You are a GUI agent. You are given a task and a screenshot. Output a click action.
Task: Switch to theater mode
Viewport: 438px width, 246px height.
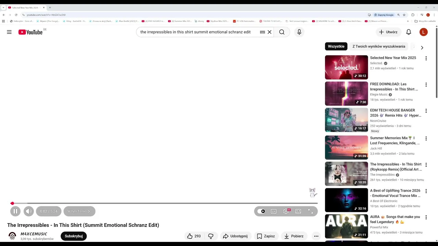(x=298, y=211)
